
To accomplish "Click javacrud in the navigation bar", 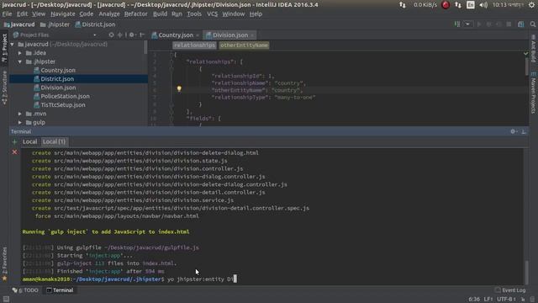I will pos(19,24).
